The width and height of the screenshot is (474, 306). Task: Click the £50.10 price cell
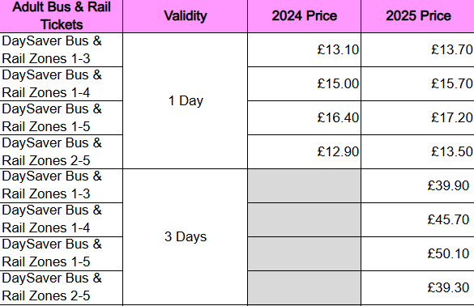(418, 253)
